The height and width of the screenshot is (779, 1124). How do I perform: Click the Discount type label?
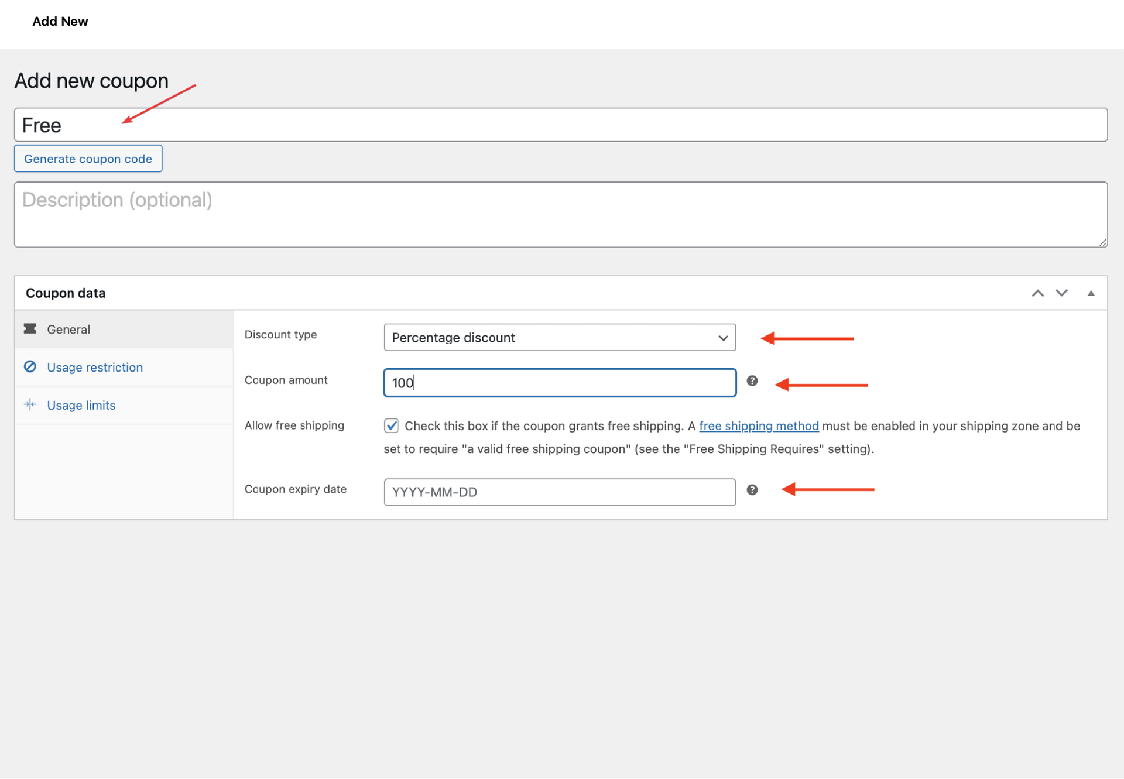(x=280, y=335)
